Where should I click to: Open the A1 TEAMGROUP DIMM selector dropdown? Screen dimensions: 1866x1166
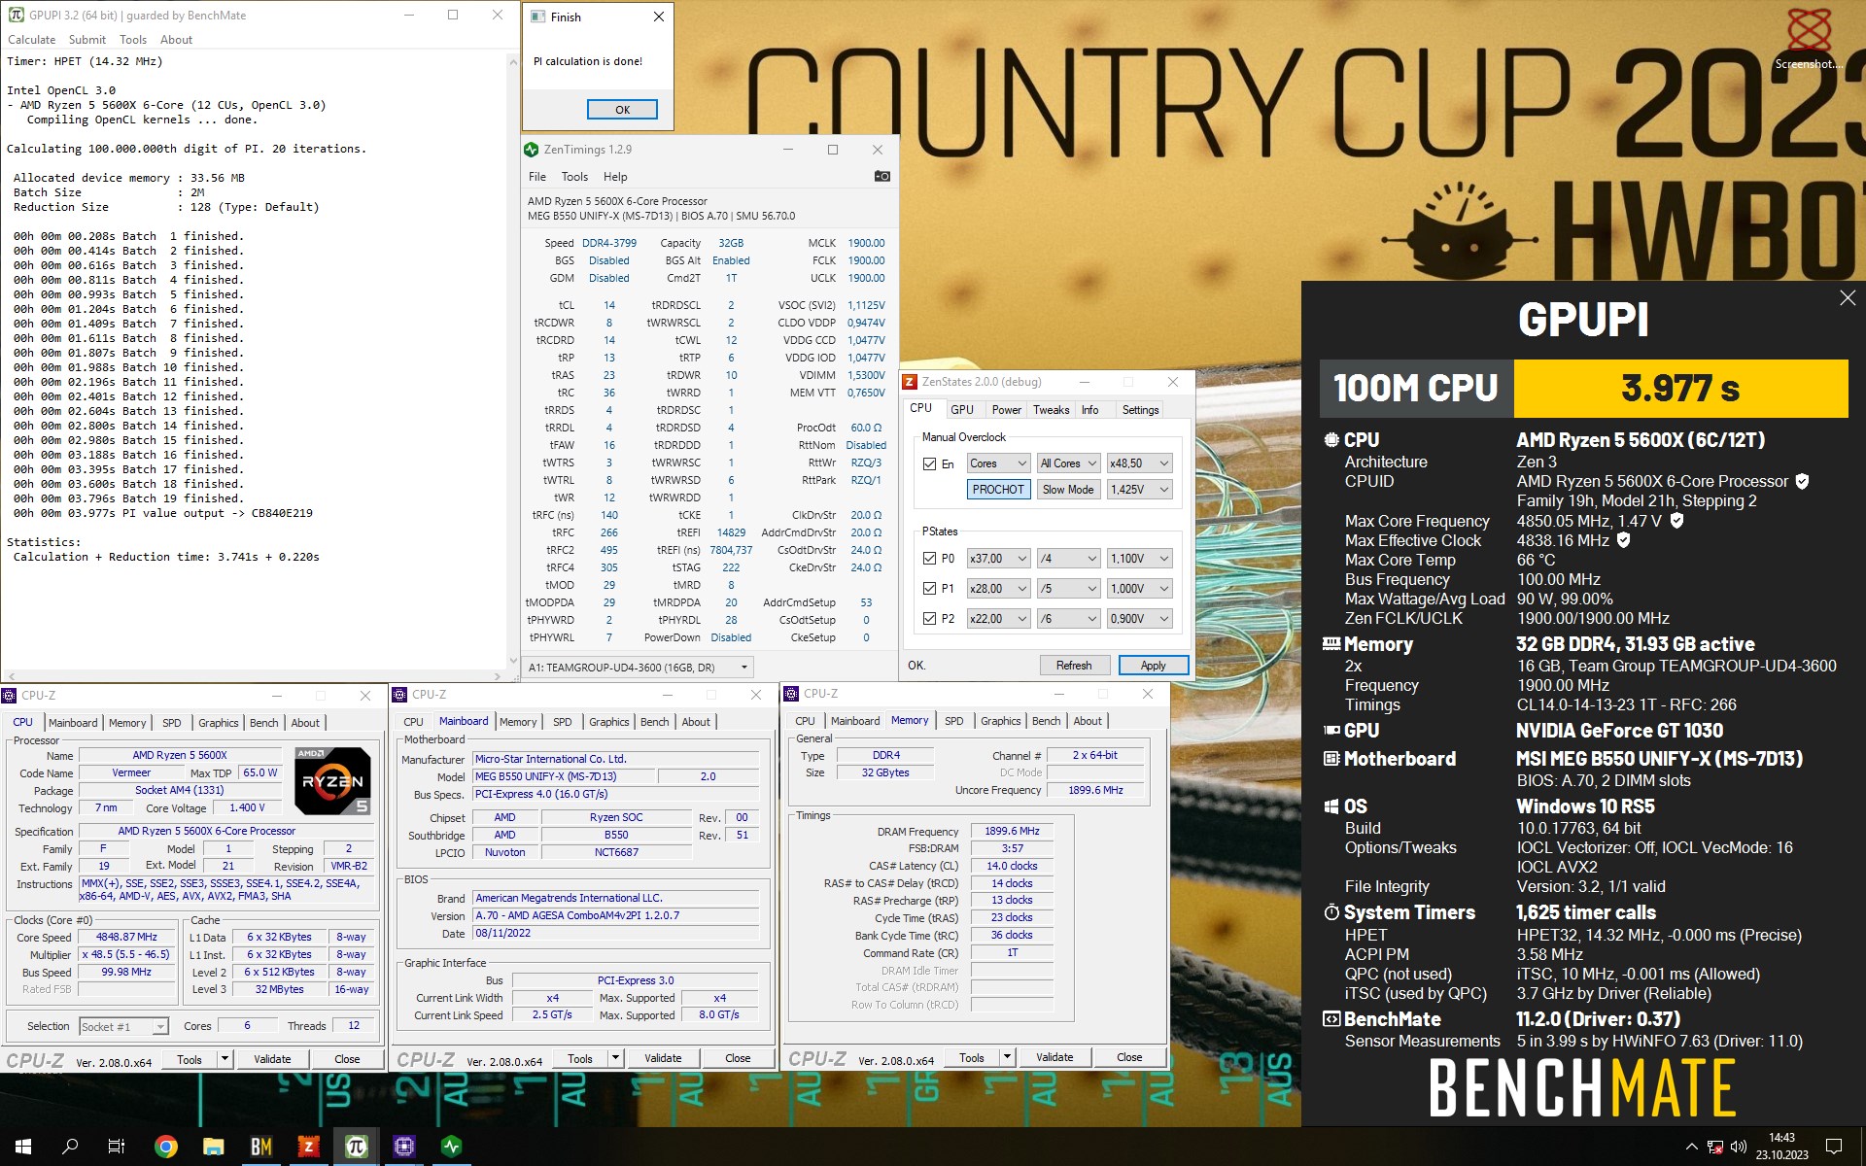click(x=639, y=668)
